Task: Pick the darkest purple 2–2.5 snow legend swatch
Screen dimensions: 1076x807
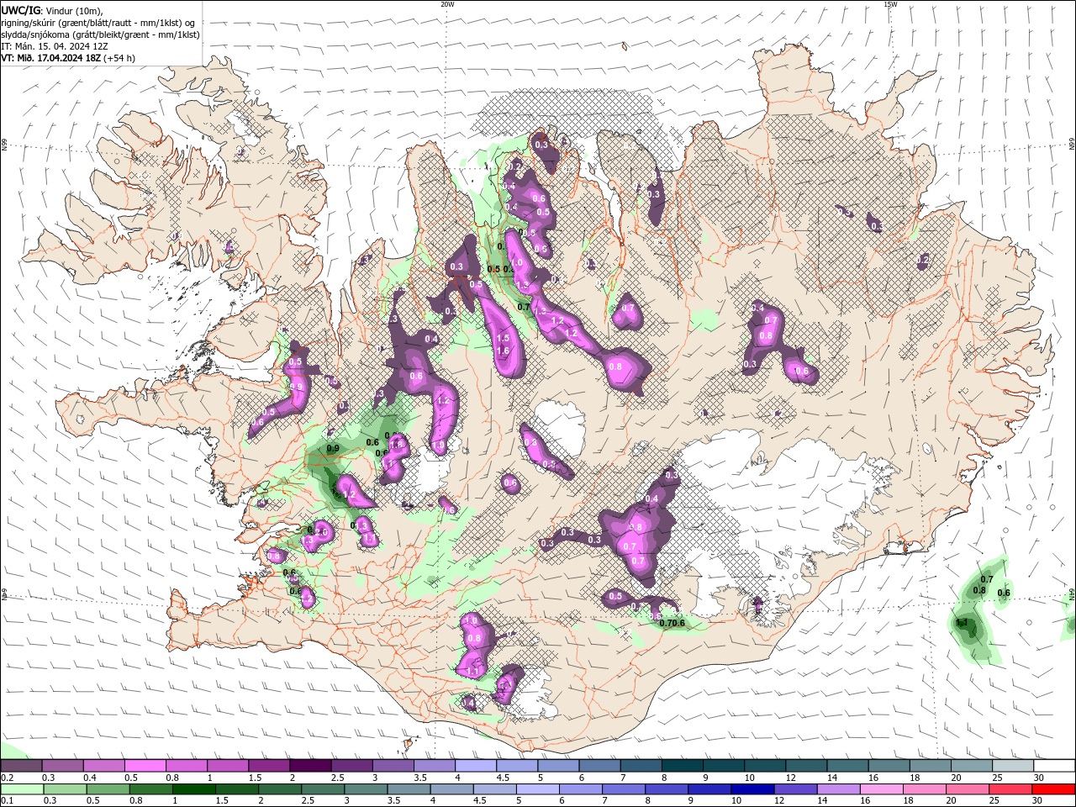Action: [309, 765]
